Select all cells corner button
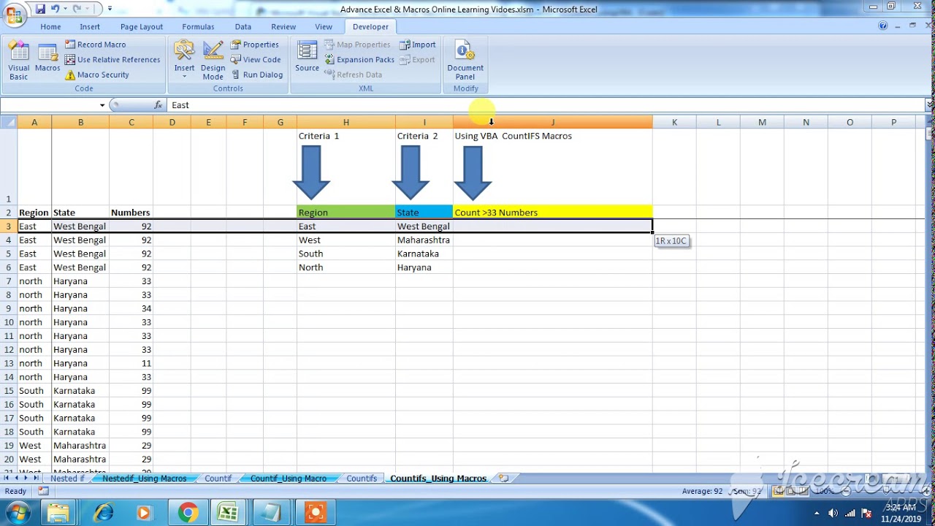The width and height of the screenshot is (935, 526). coord(8,122)
